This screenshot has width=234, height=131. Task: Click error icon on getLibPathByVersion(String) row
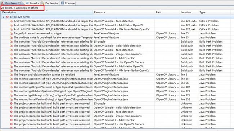tap(11, 91)
